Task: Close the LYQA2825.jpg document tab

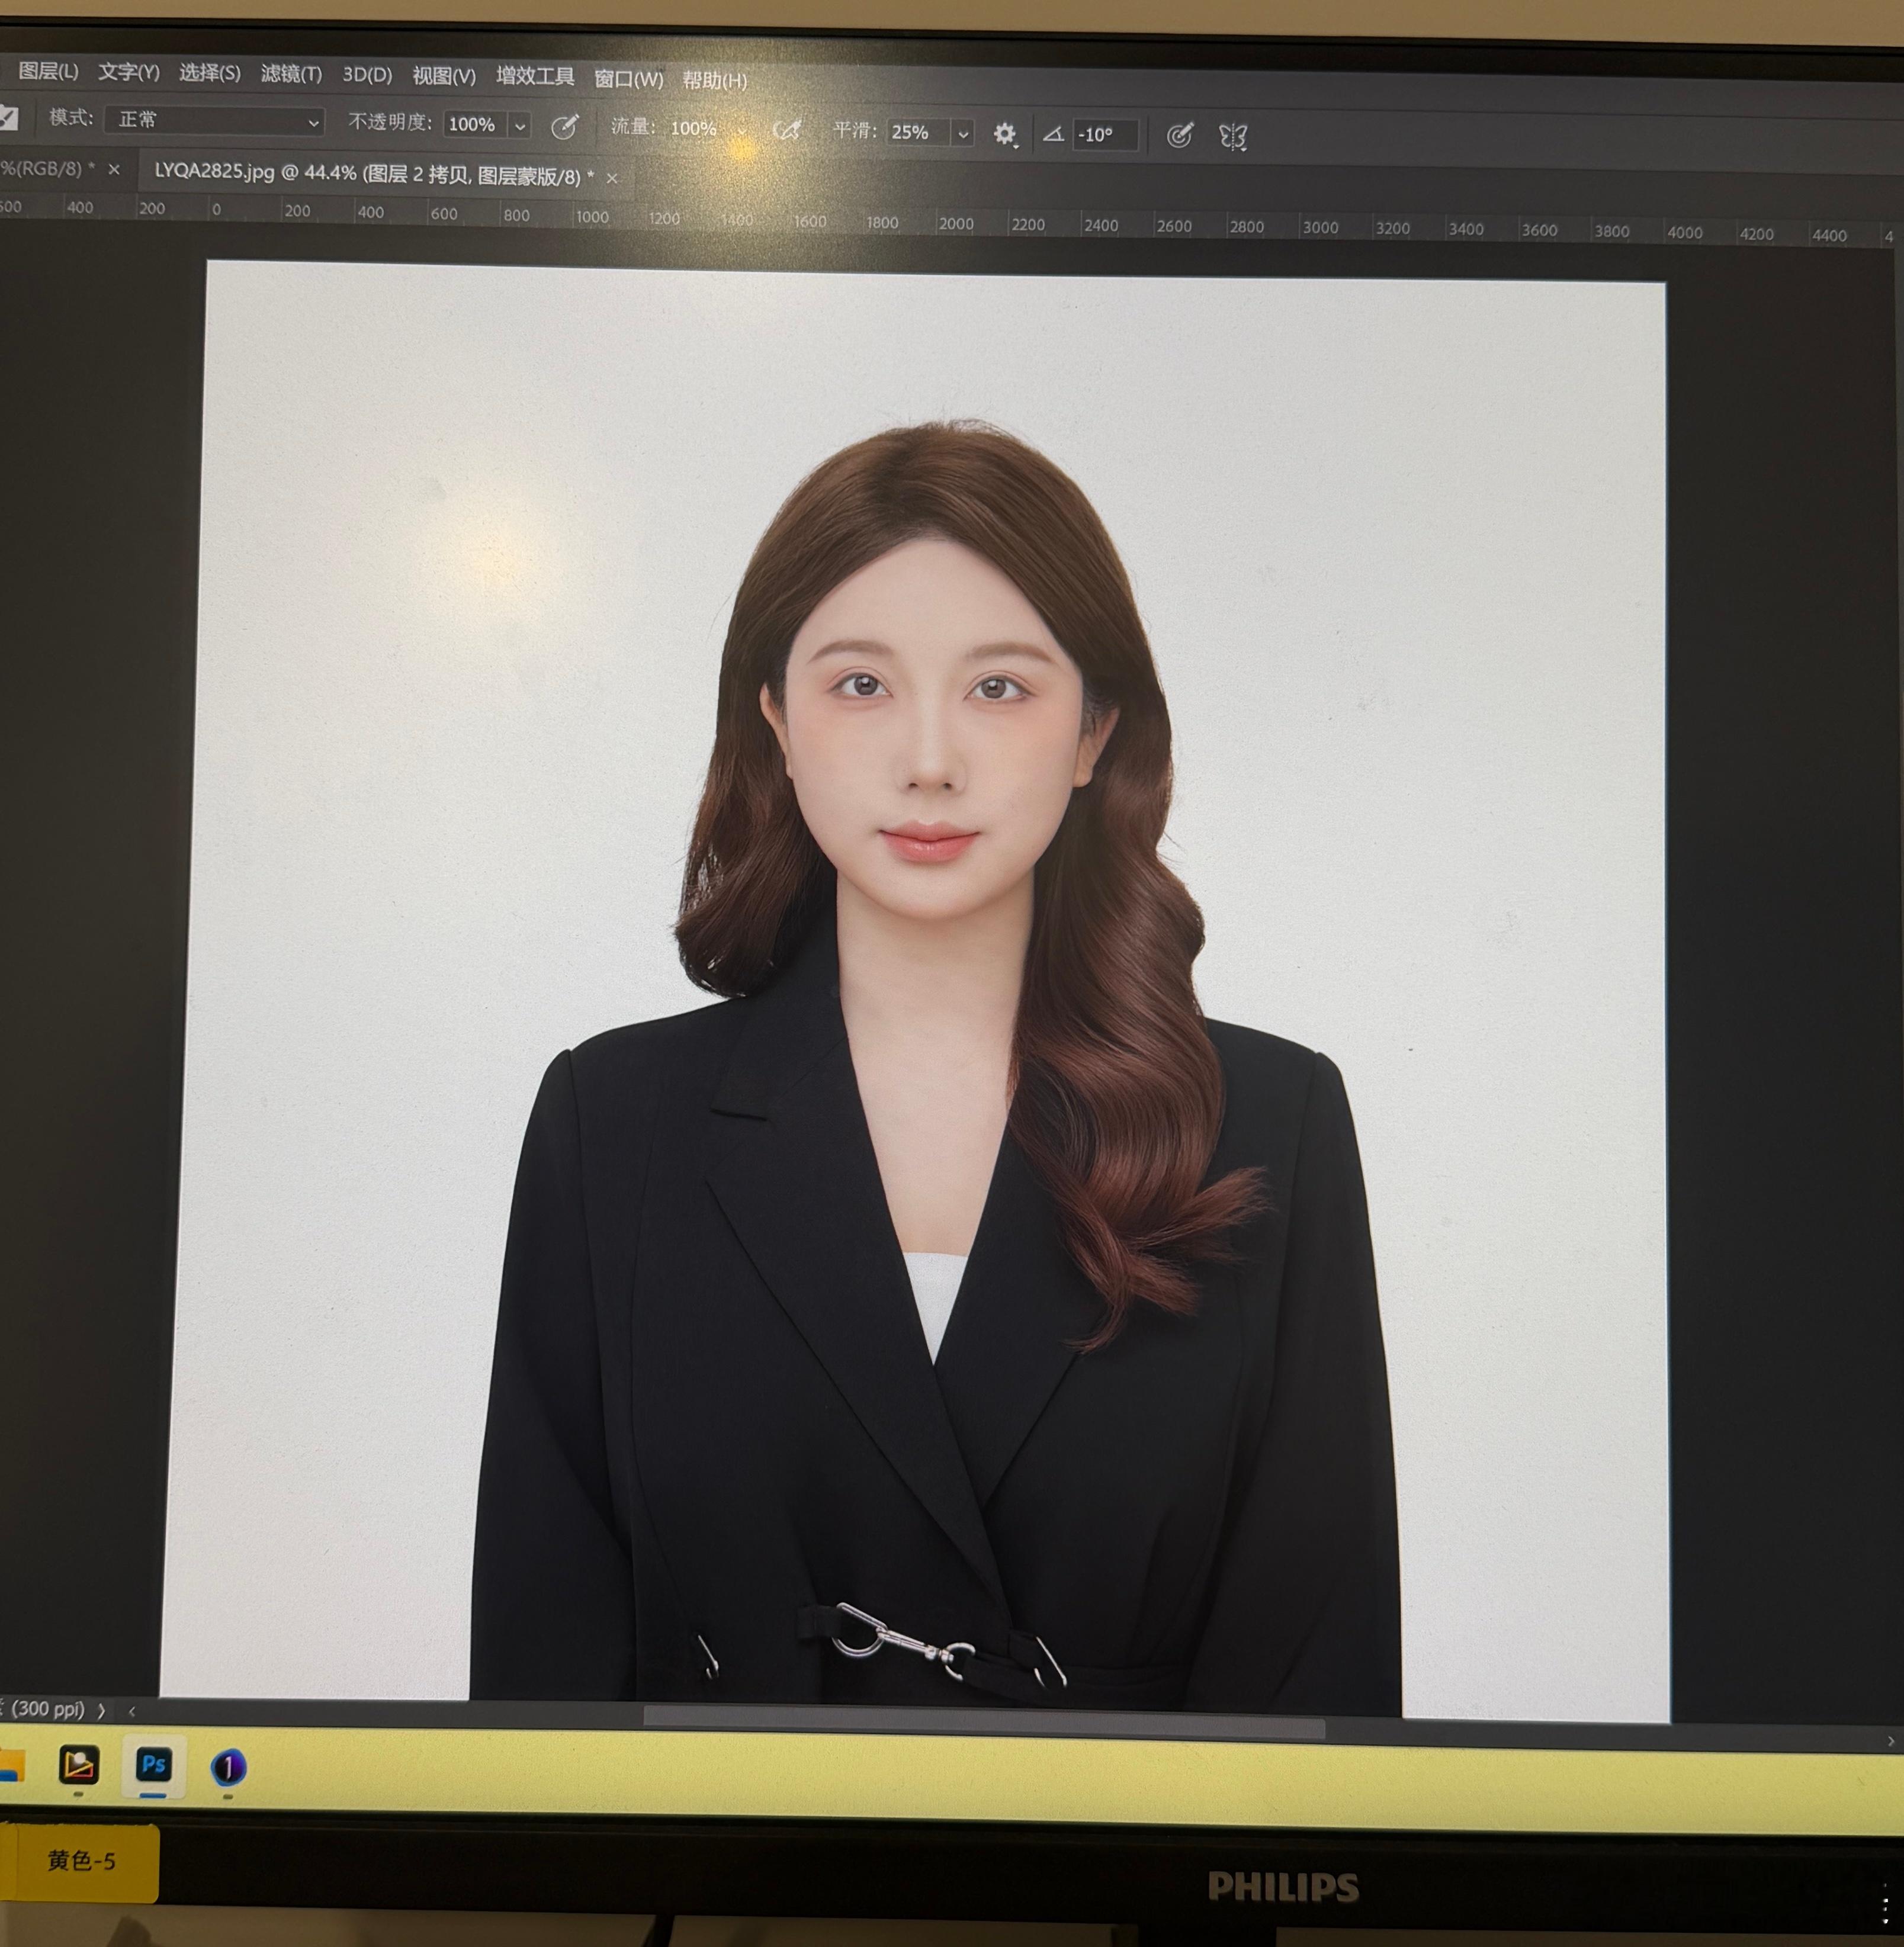Action: (x=612, y=178)
